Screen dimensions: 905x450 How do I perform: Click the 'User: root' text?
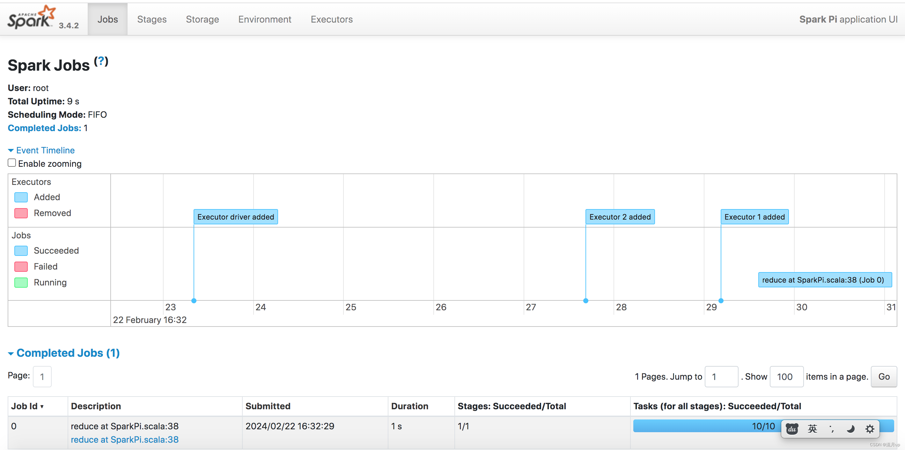tap(28, 88)
